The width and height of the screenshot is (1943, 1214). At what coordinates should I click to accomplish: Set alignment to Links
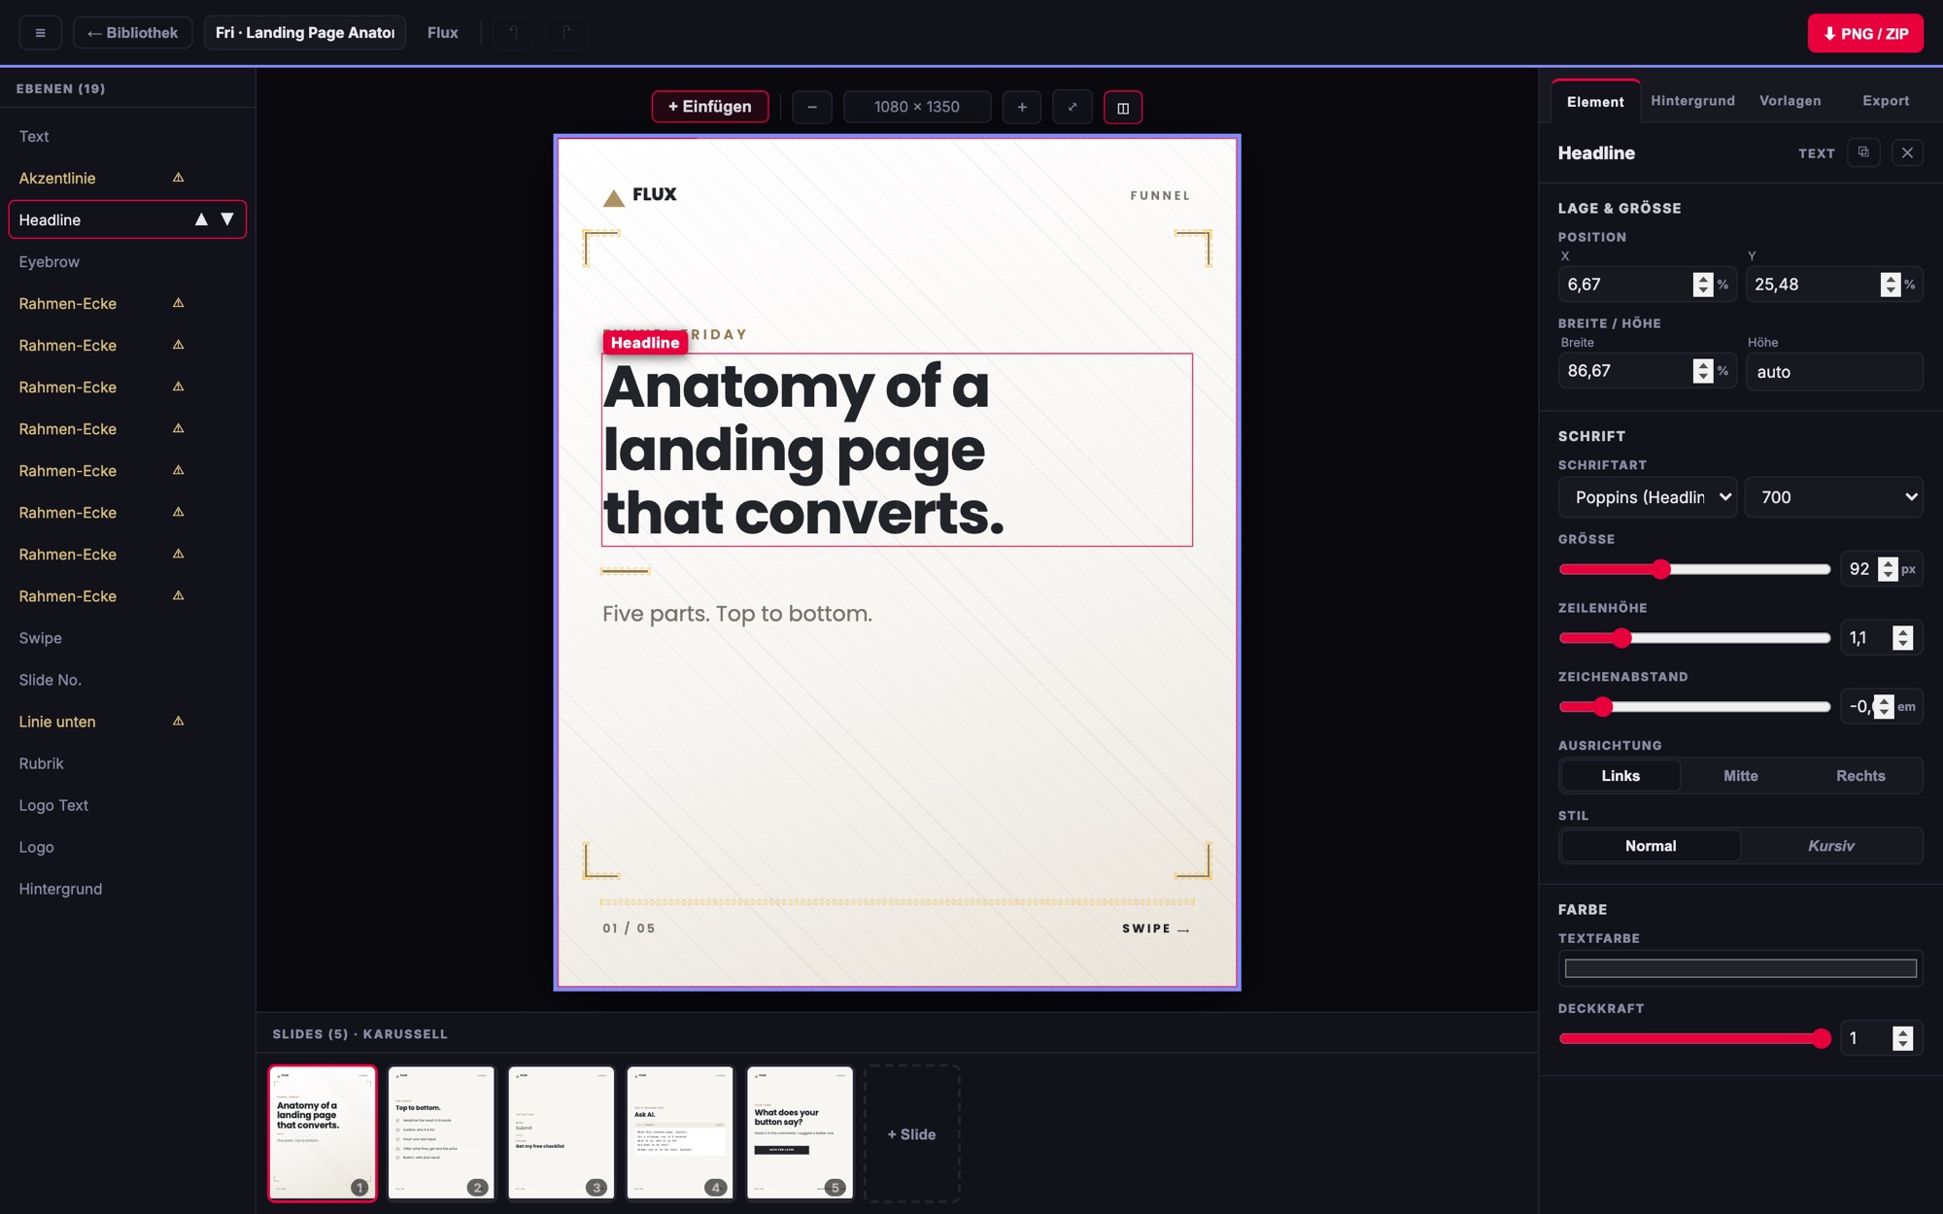[1620, 776]
